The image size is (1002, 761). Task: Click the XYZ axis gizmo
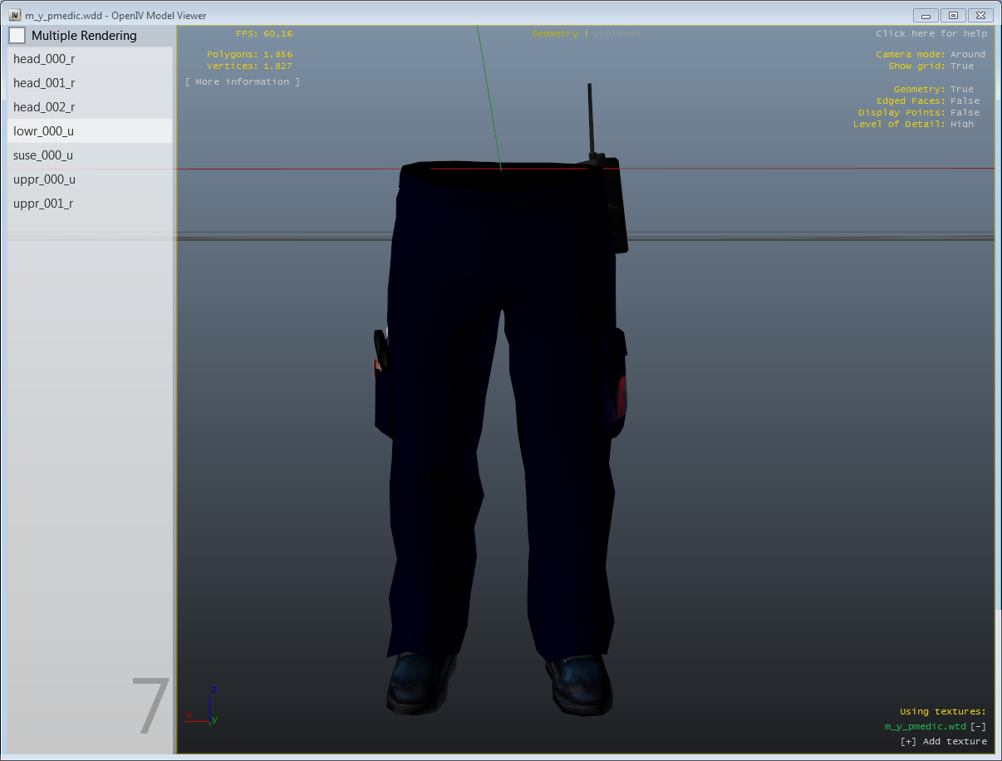point(204,709)
